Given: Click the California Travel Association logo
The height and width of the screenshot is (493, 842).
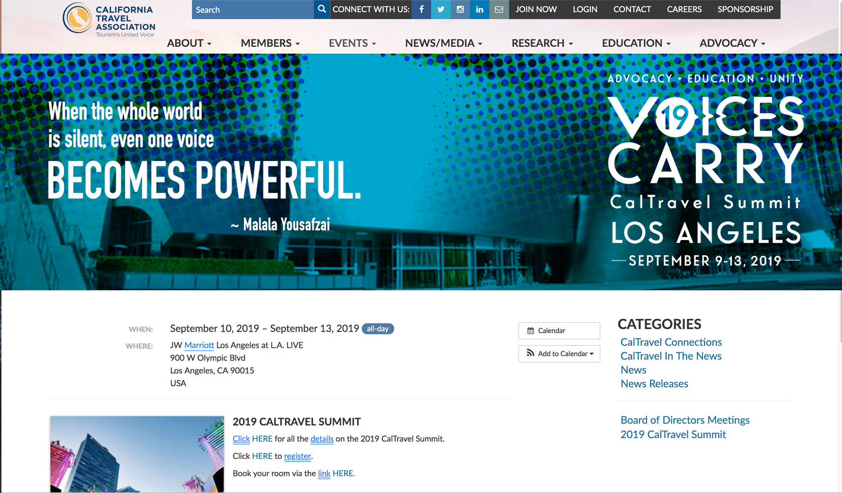Looking at the screenshot, I should [109, 20].
